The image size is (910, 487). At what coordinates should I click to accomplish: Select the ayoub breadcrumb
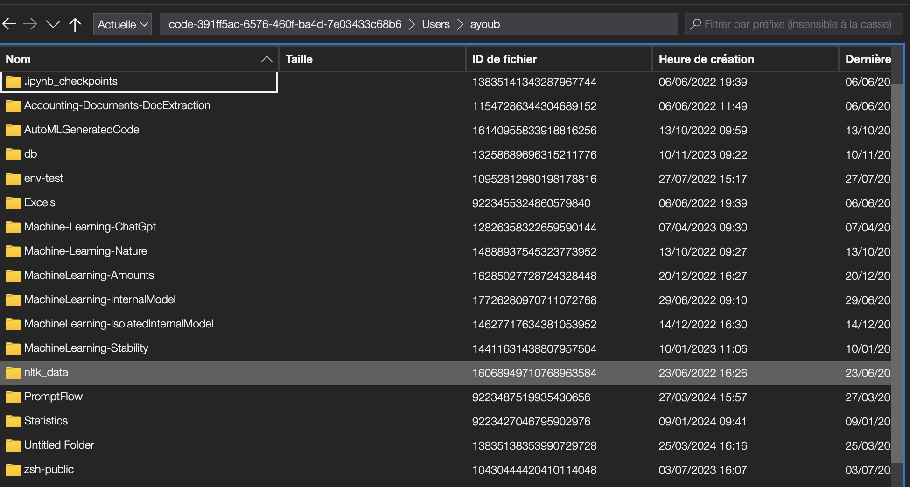(x=485, y=24)
